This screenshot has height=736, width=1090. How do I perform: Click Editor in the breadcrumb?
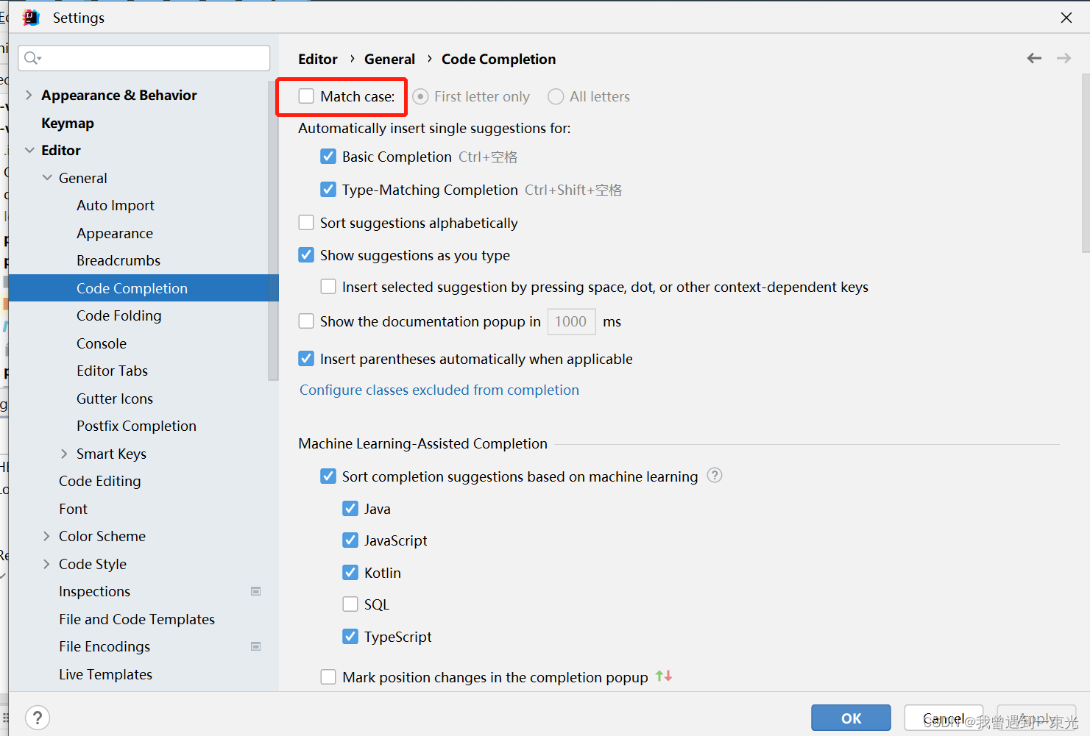(x=318, y=59)
